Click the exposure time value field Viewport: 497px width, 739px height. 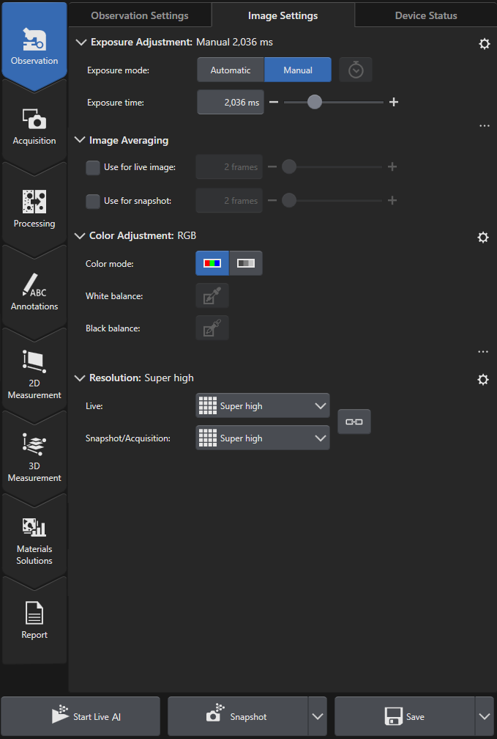coord(231,103)
